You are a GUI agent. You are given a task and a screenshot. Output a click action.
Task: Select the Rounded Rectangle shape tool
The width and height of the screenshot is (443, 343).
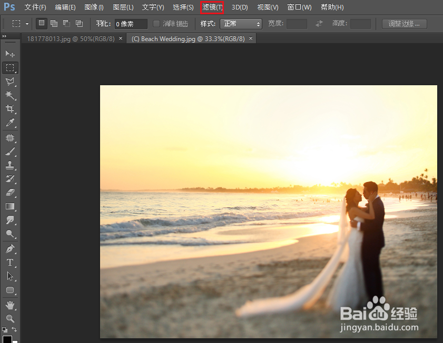point(10,290)
